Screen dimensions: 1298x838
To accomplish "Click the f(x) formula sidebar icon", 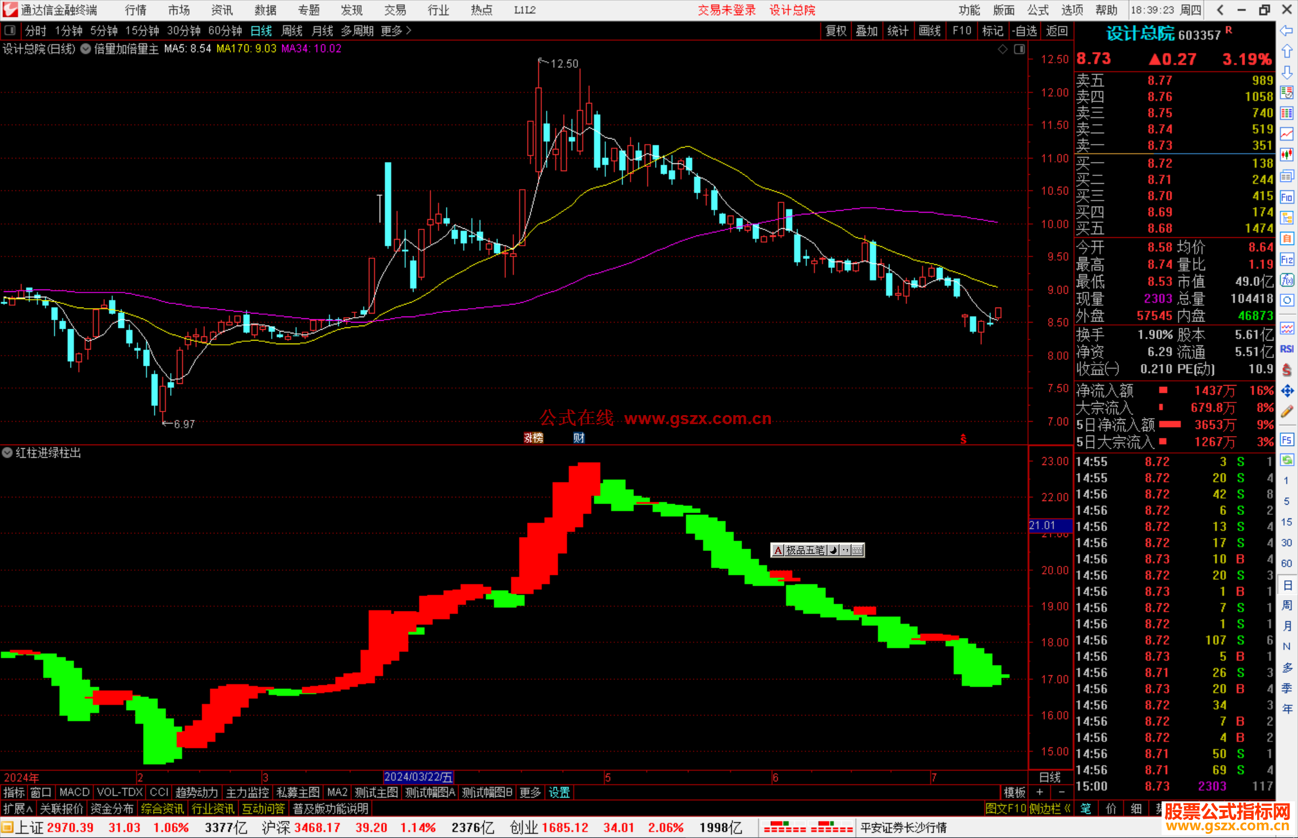I will [x=1287, y=280].
